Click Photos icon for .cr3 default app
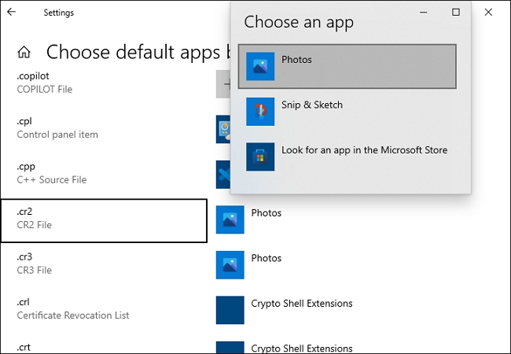Image resolution: width=511 pixels, height=354 pixels. [x=230, y=264]
